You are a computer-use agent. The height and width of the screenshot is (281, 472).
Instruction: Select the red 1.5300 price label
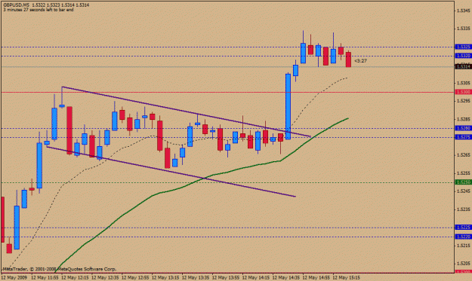click(x=463, y=92)
